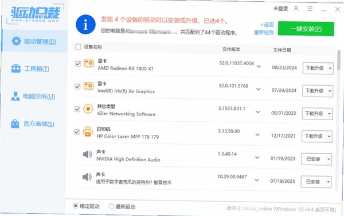This screenshot has height=216, width=344.
Task: Click the blue info icon
Action: point(85,25)
